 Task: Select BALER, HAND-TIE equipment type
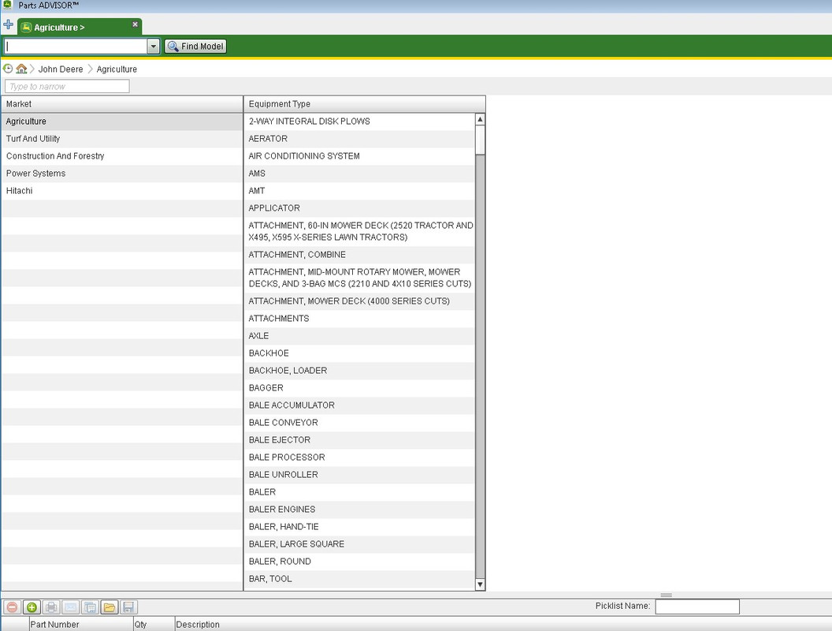[x=359, y=526]
